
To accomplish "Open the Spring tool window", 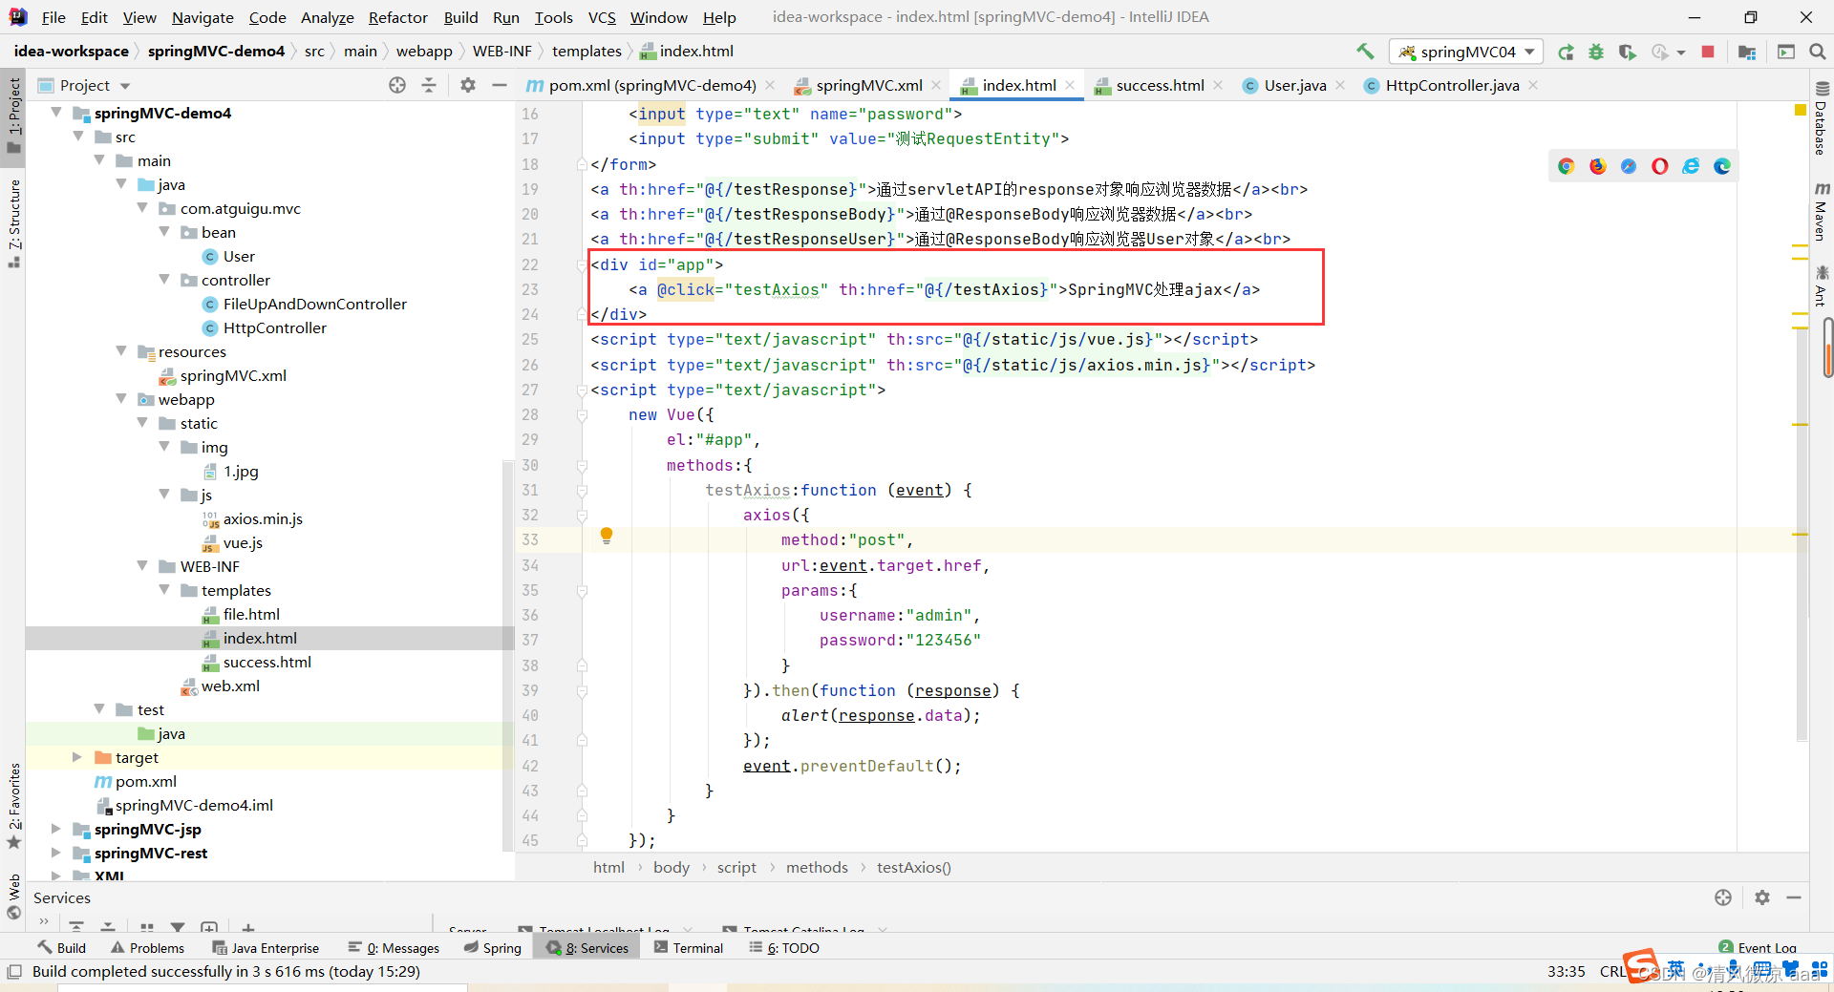I will point(493,948).
